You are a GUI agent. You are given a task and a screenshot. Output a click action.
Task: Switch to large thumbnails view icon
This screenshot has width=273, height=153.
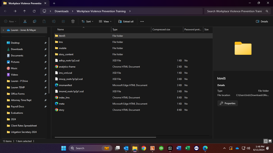270,141
